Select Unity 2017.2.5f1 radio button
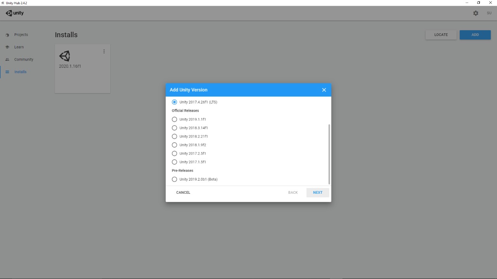This screenshot has width=497, height=279. [x=174, y=153]
